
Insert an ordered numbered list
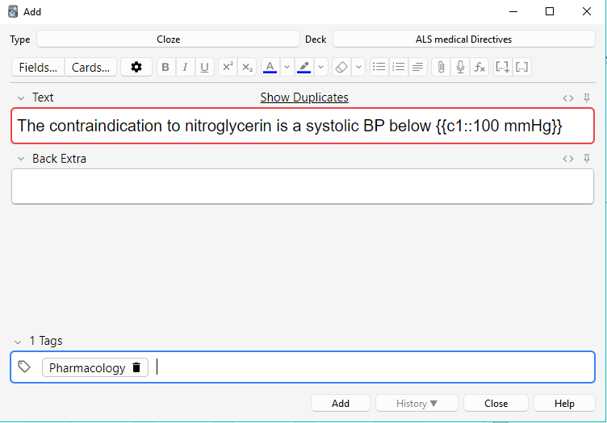coord(398,68)
